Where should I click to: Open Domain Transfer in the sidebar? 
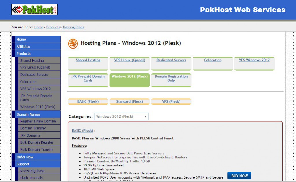[39, 128]
